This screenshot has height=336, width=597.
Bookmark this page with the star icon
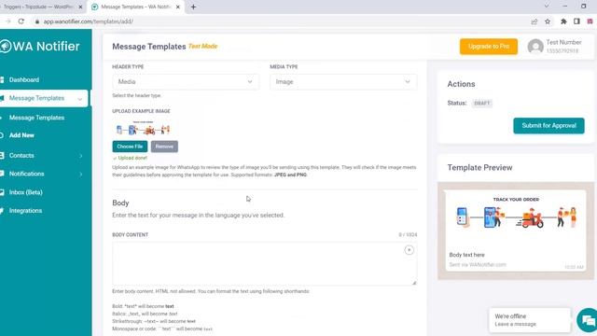(x=548, y=21)
